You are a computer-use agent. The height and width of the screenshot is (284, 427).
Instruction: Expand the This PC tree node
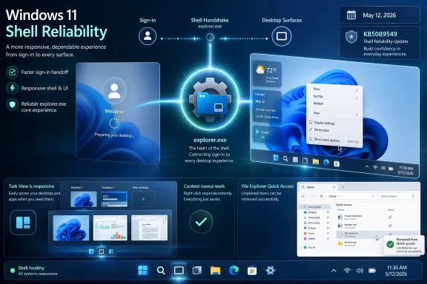coord(301,247)
